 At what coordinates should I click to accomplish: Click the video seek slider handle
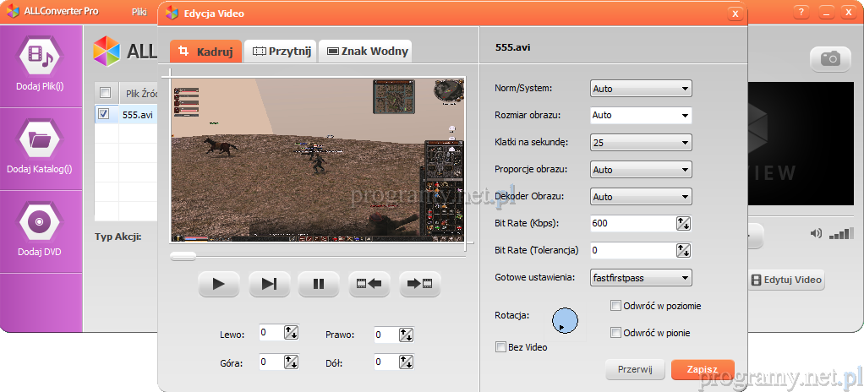pyautogui.click(x=183, y=255)
